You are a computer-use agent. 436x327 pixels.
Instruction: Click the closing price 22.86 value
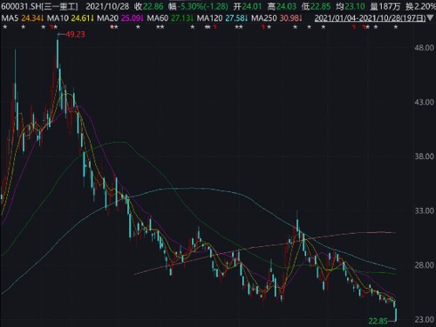153,6
